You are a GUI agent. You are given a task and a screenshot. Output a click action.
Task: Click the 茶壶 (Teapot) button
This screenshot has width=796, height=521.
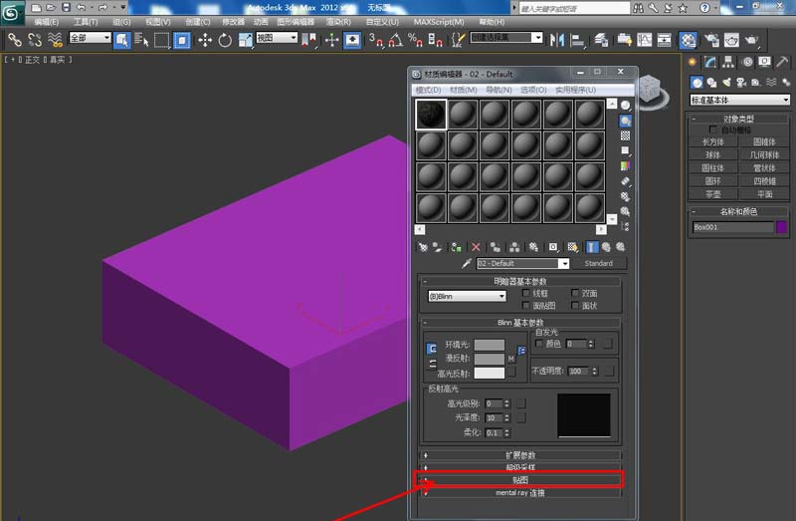712,194
